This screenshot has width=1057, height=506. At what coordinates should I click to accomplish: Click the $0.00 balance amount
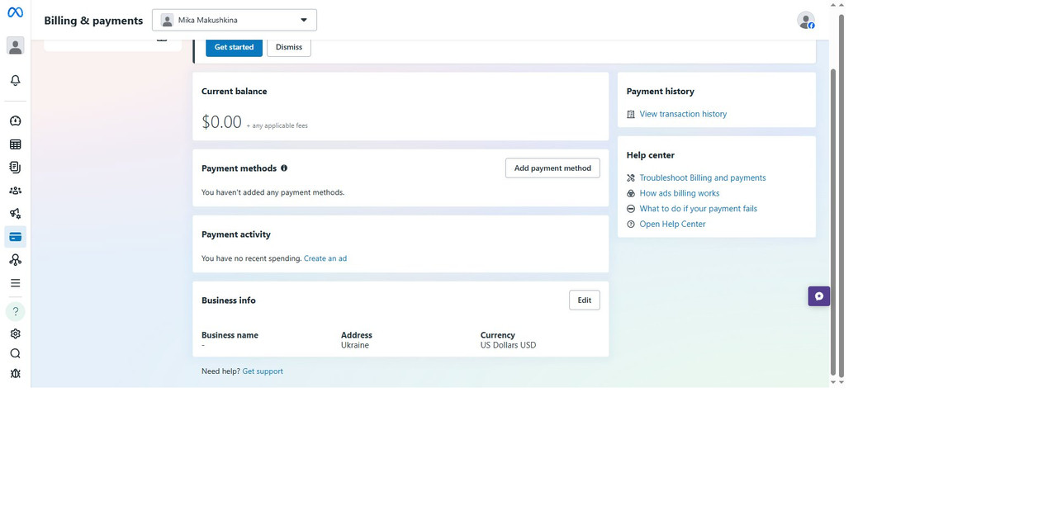[221, 122]
